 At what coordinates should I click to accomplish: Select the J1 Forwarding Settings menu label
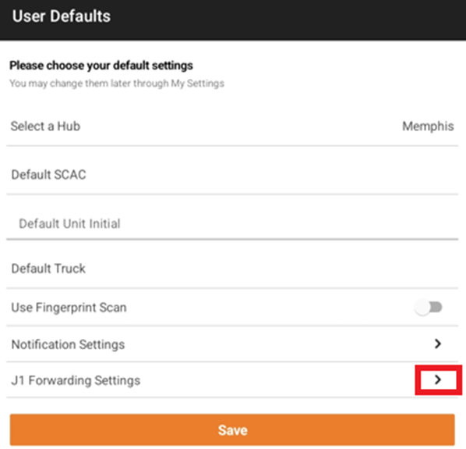76,380
